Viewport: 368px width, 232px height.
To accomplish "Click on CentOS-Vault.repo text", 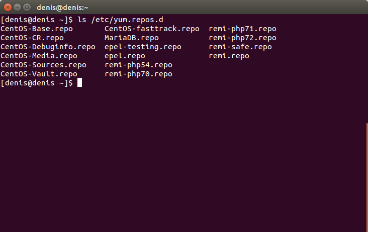I will click(x=39, y=74).
